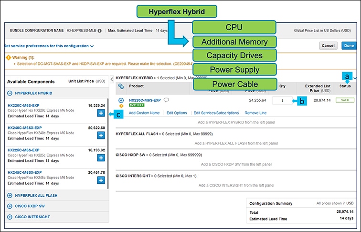Click the Remove Line link
The height and width of the screenshot is (232, 361).
(x=255, y=113)
